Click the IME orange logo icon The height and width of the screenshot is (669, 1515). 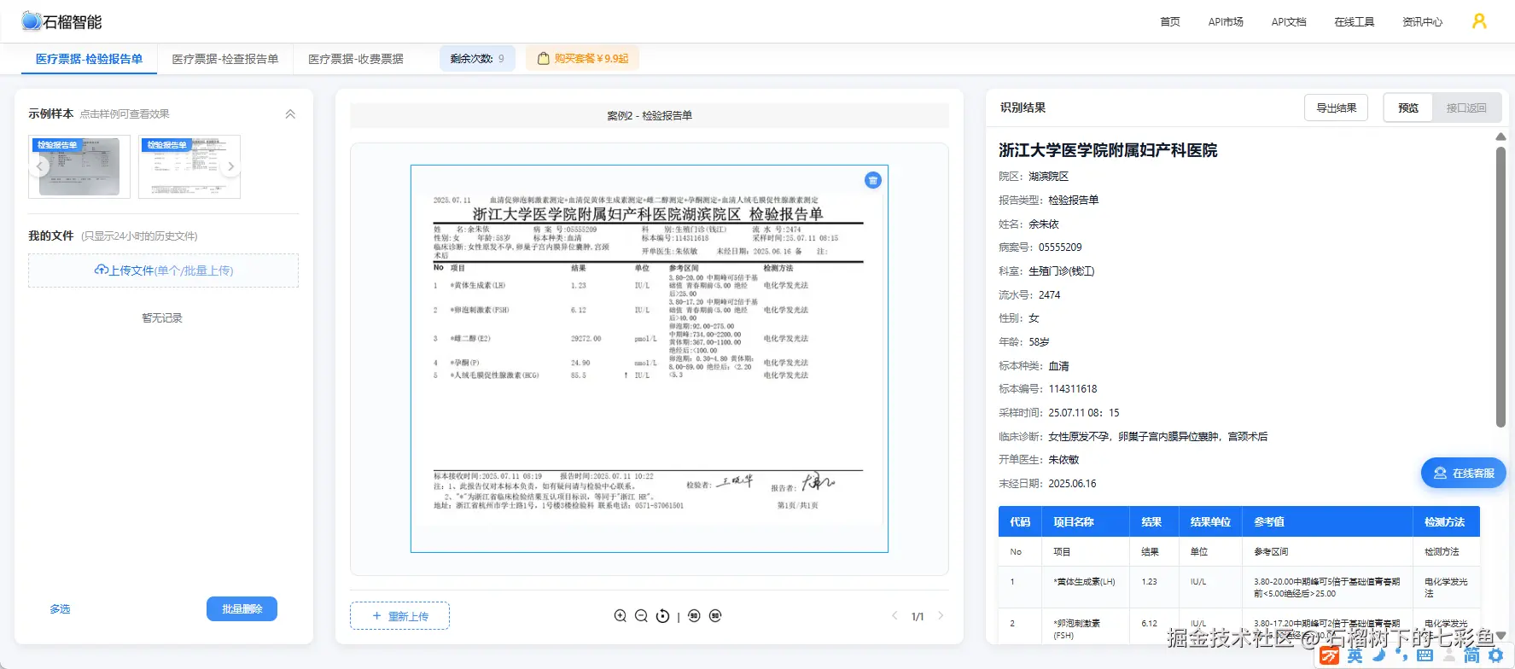pos(1330,655)
